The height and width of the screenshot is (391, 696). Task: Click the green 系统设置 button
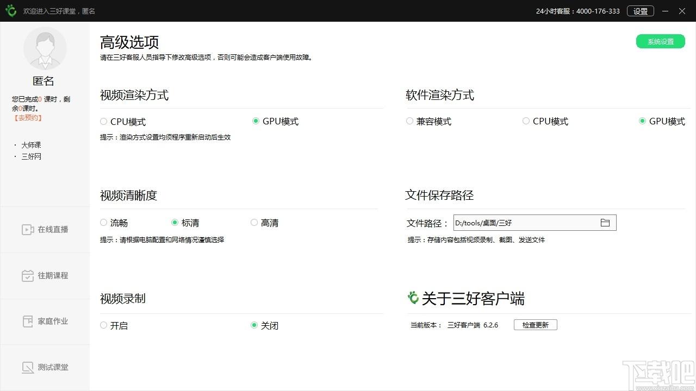(661, 42)
